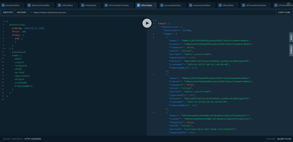Click the PRETTIFY button
The image size is (293, 142).
(8, 12)
